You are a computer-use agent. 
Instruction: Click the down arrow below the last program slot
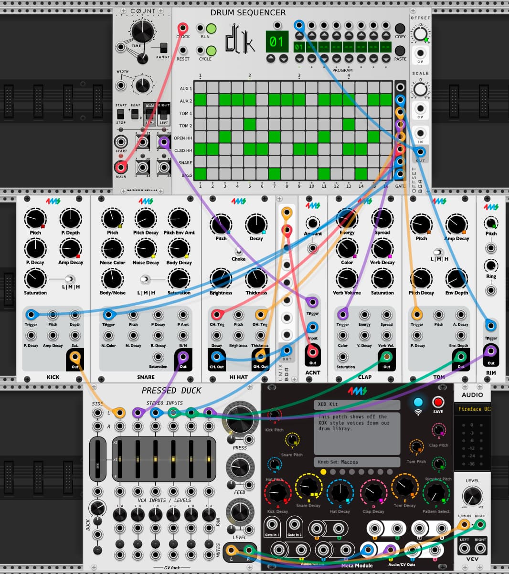point(386,58)
